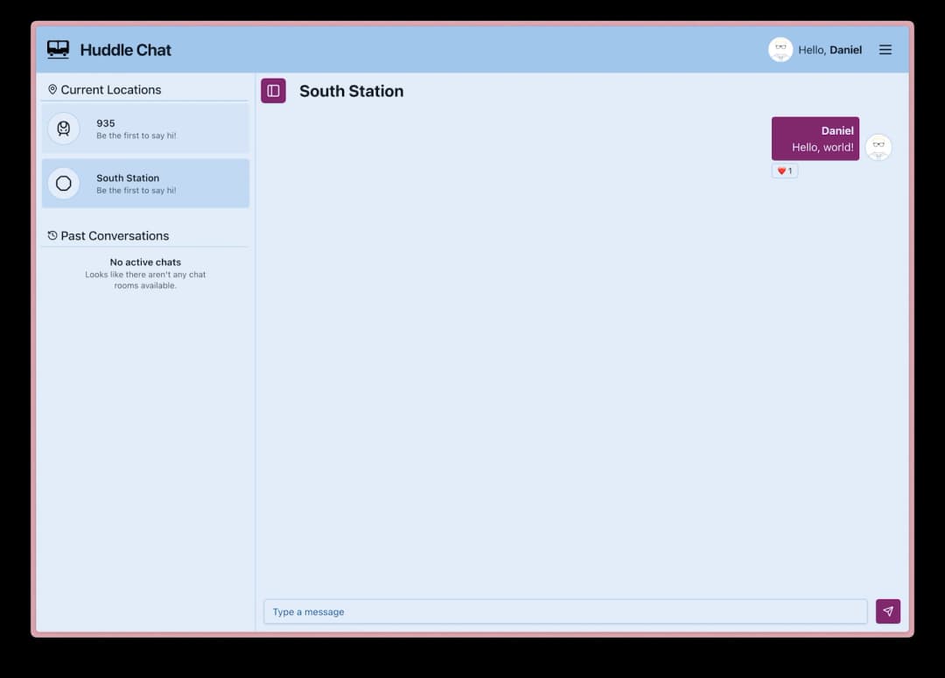Screen dimensions: 945x678
Task: Click the Huddle Chat title text
Action: click(x=125, y=50)
